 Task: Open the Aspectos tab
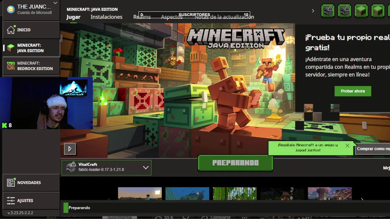172,17
